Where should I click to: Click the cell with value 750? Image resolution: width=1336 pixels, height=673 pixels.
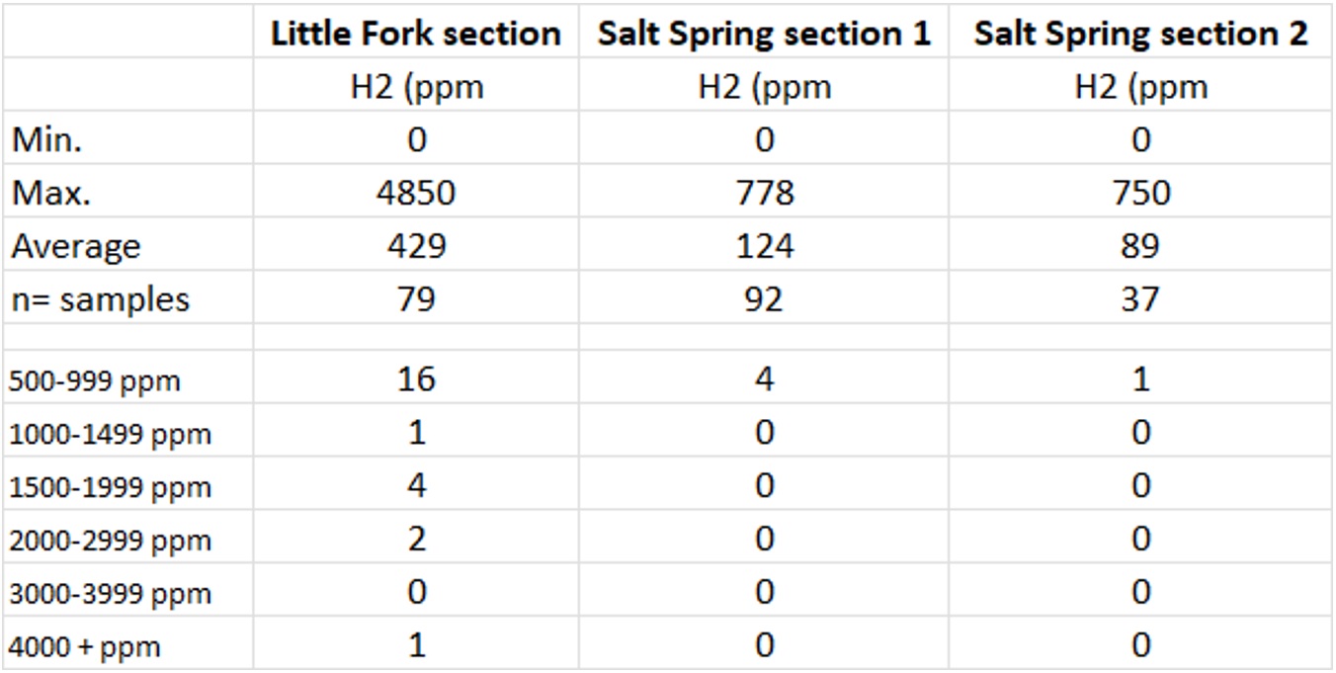coord(1140,193)
